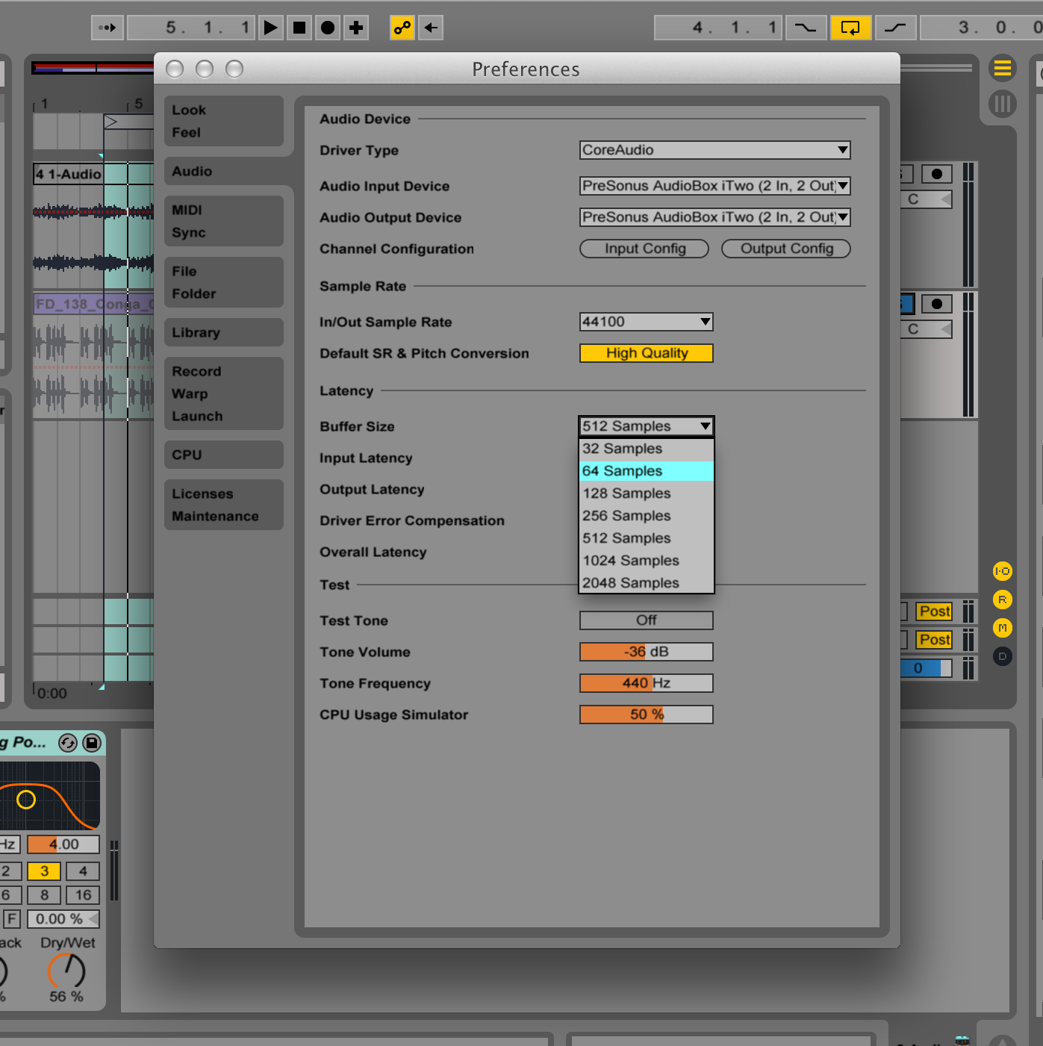Select 64 Samples from buffer size list
The image size is (1043, 1046).
646,471
